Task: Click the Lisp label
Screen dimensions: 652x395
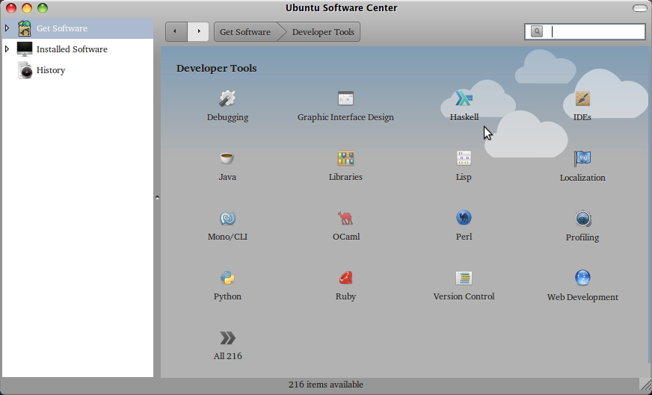Action: pyautogui.click(x=464, y=177)
